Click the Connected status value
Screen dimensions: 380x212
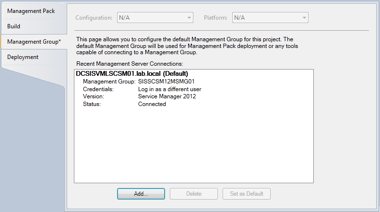click(x=152, y=104)
